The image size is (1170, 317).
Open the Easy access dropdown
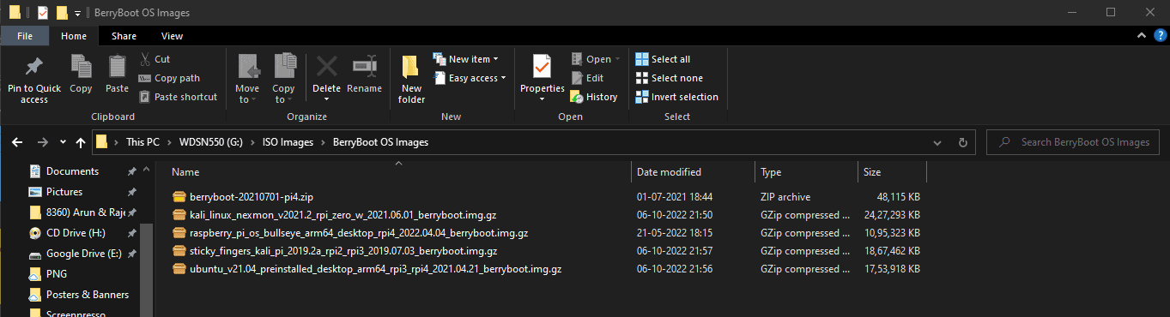(470, 78)
